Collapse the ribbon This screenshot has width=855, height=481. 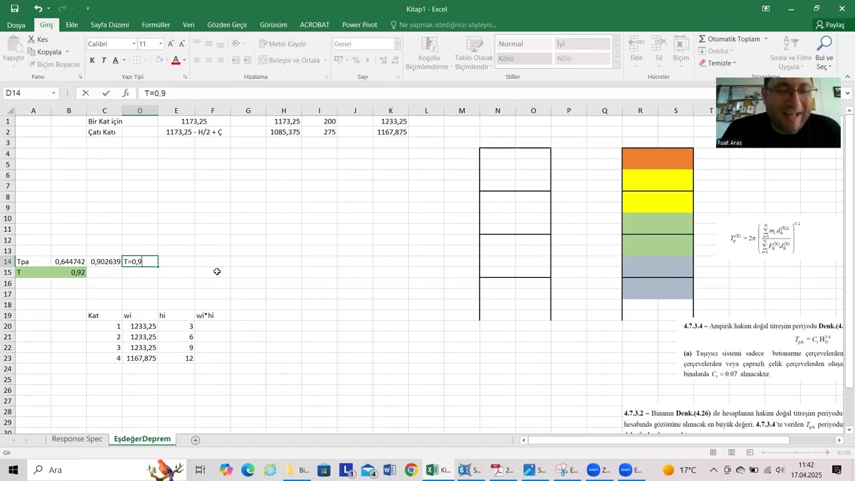(848, 77)
